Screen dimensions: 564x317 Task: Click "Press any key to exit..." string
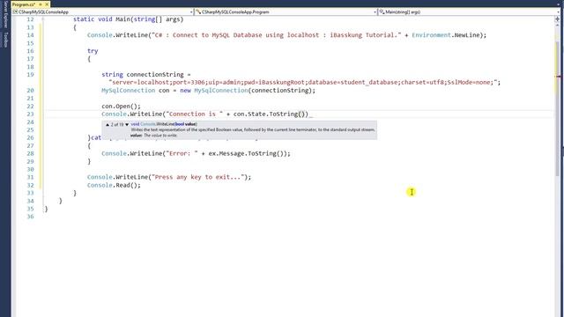(x=197, y=177)
